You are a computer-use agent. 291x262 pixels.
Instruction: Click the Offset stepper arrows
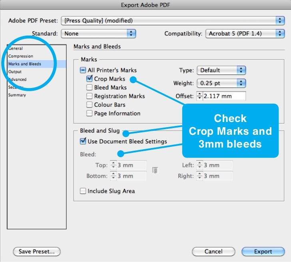(199, 96)
